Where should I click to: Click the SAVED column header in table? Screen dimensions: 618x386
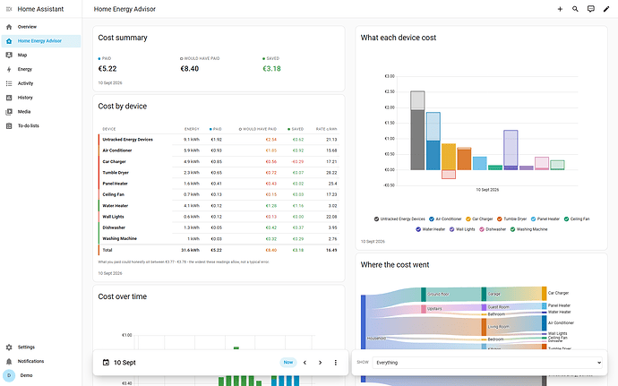[x=296, y=129]
